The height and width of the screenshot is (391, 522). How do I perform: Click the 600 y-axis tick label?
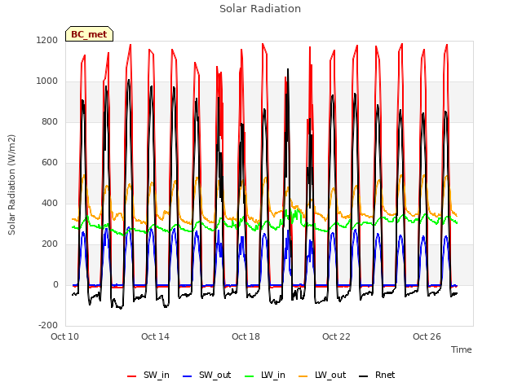tap(50, 163)
